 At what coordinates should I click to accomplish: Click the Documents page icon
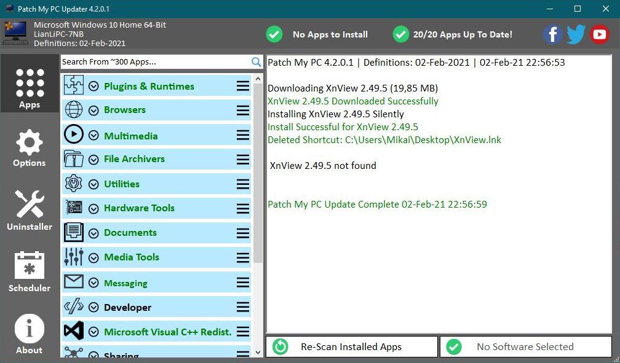tap(74, 232)
